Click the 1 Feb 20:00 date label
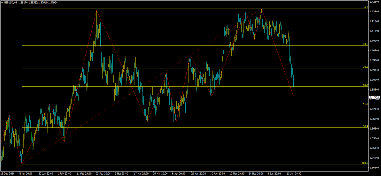381x176 pixels. coord(65,174)
